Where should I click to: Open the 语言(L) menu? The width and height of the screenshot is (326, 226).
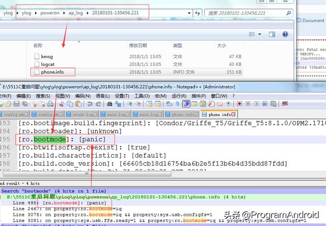pos(102,96)
